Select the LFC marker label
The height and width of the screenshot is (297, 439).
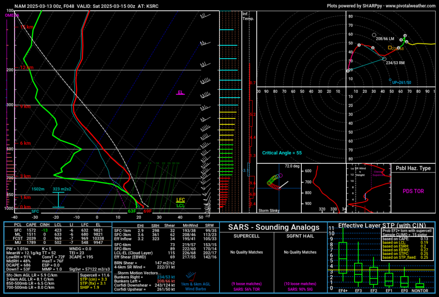pos(180,199)
